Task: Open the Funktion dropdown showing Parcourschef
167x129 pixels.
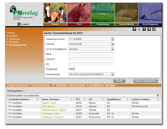Action: coord(113,44)
